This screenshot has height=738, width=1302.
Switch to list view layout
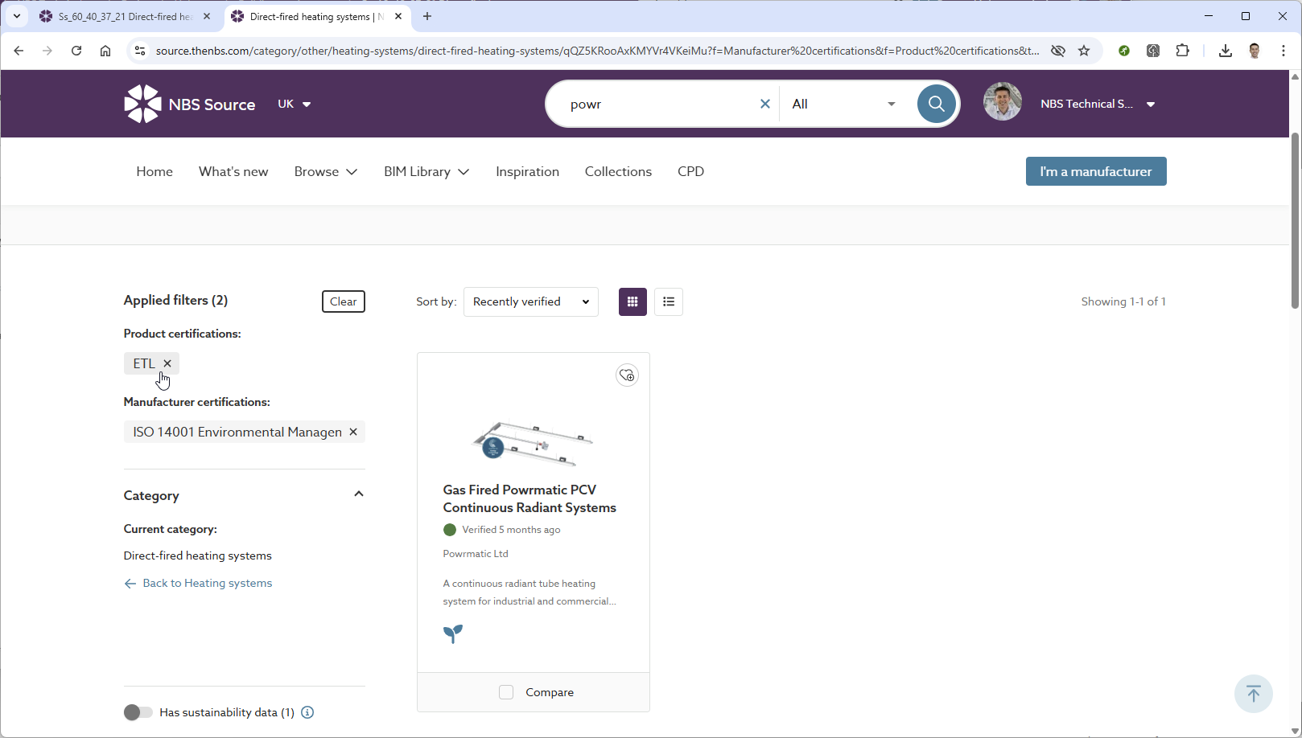(x=669, y=301)
